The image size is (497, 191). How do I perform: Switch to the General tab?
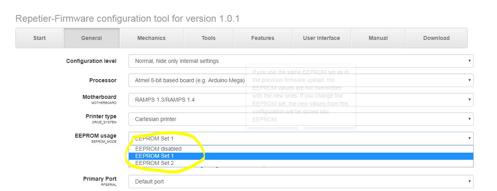pos(91,38)
